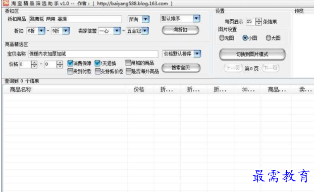Viewport: 314px width, 192px height.
Task: Increase results per page with up arrow
Action: click(x=258, y=20)
